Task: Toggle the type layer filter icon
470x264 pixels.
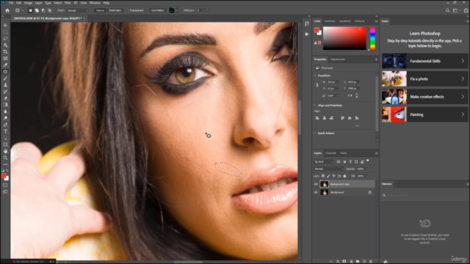Action: coord(350,161)
